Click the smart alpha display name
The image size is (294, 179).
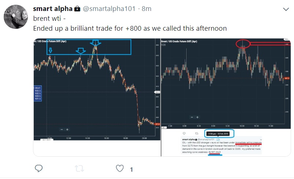(x=52, y=8)
